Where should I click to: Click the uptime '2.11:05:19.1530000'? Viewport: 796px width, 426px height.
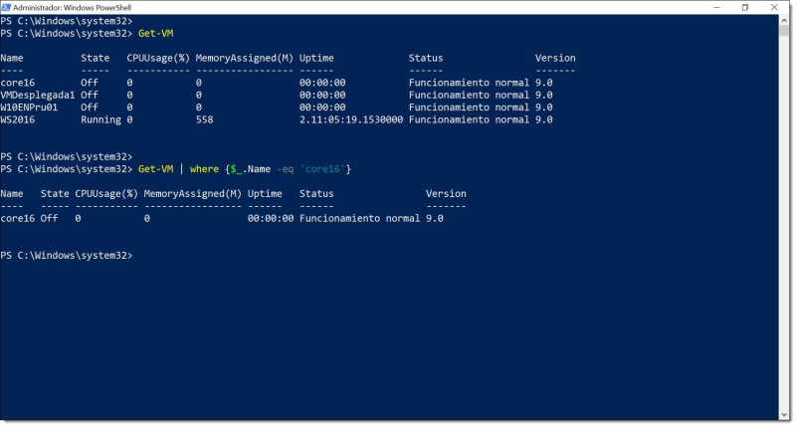pyautogui.click(x=351, y=119)
